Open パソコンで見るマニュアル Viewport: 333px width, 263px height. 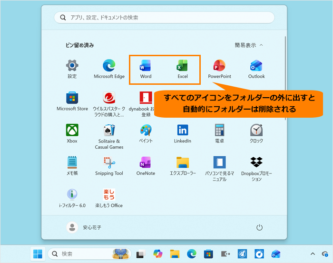[x=219, y=169]
